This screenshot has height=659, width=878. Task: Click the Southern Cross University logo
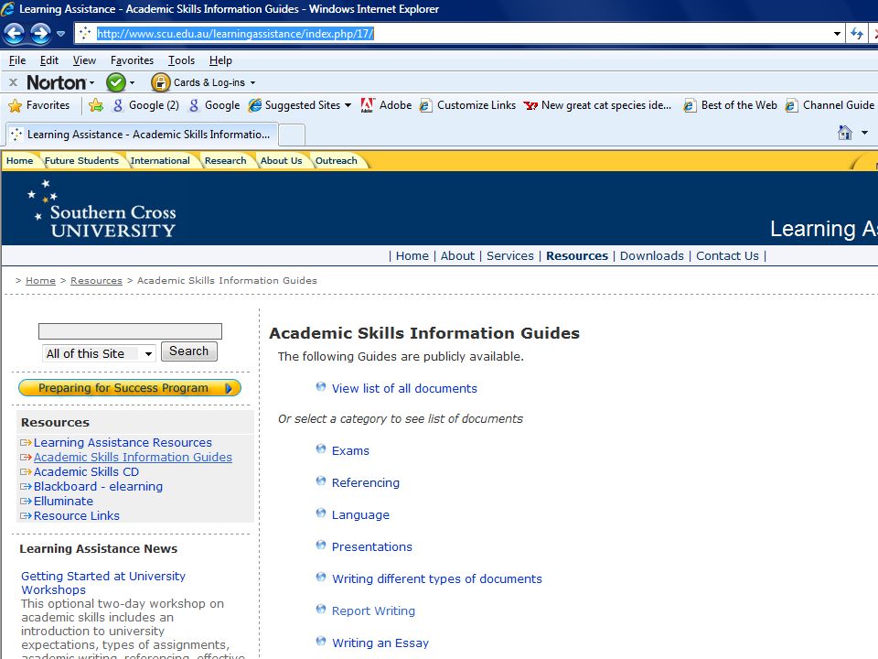[102, 210]
